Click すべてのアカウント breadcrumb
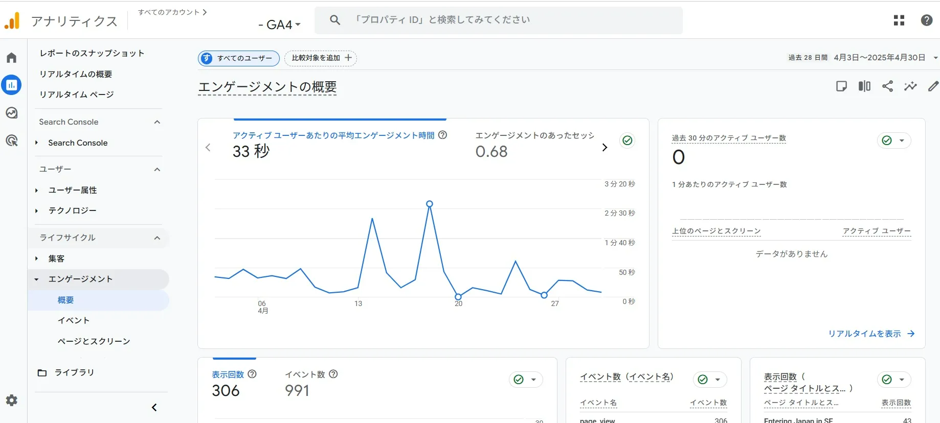 pyautogui.click(x=173, y=12)
